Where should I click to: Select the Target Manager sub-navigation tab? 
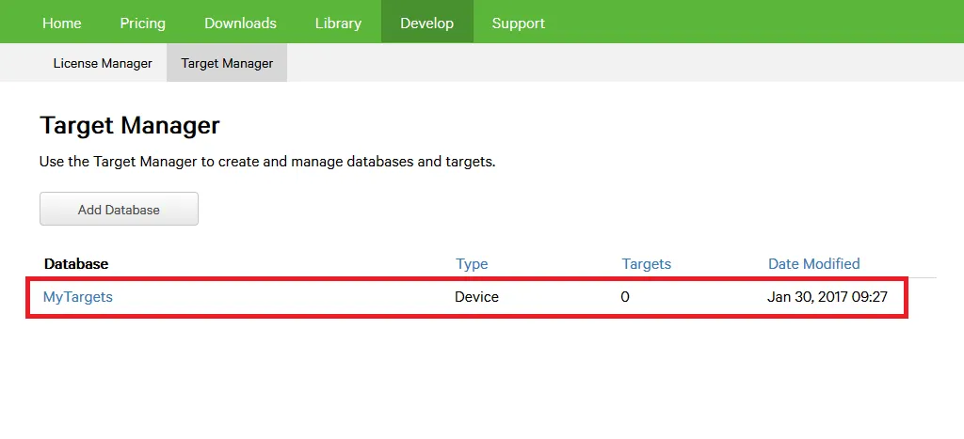coord(227,63)
